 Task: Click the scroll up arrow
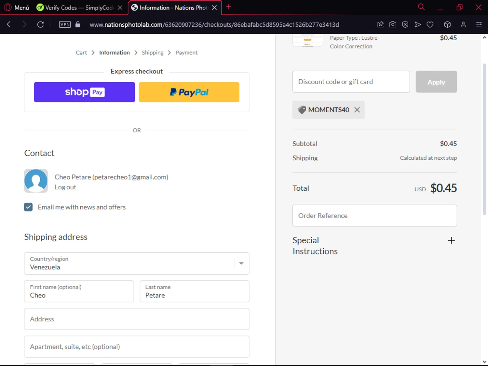484,37
